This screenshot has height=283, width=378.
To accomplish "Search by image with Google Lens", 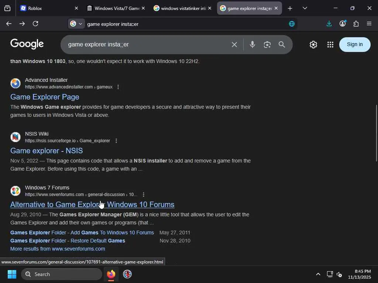I will coord(267,45).
